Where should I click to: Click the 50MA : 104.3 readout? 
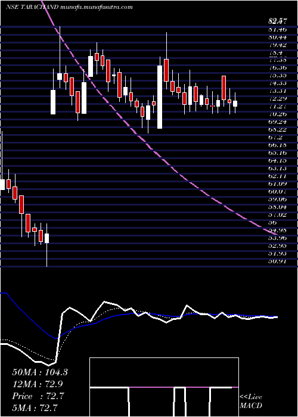pyautogui.click(x=40, y=372)
